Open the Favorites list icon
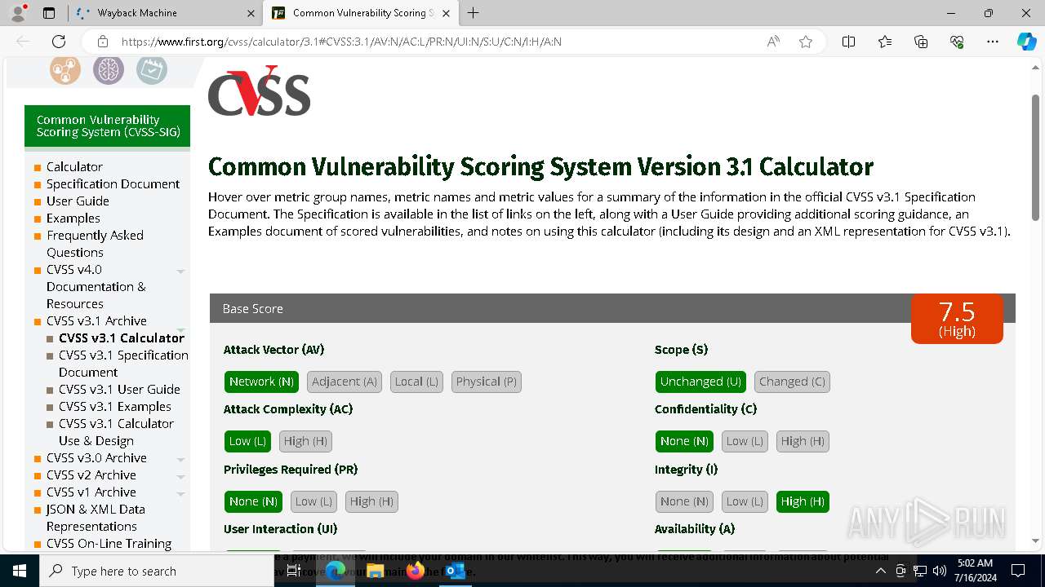Viewport: 1045px width, 587px height. pos(885,42)
